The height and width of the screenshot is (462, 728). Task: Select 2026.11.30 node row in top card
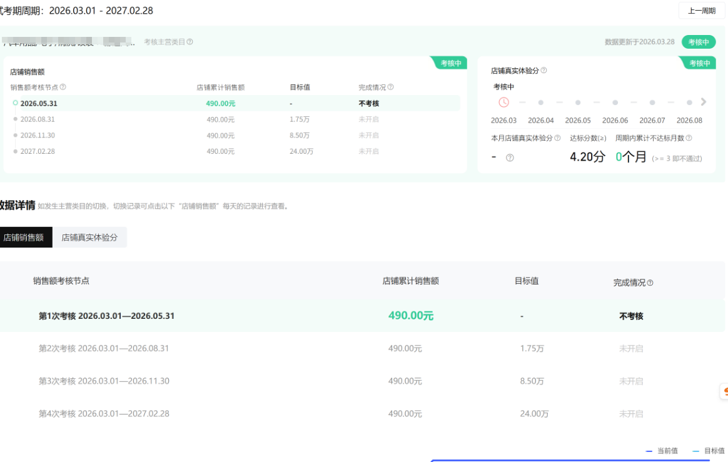click(x=235, y=135)
